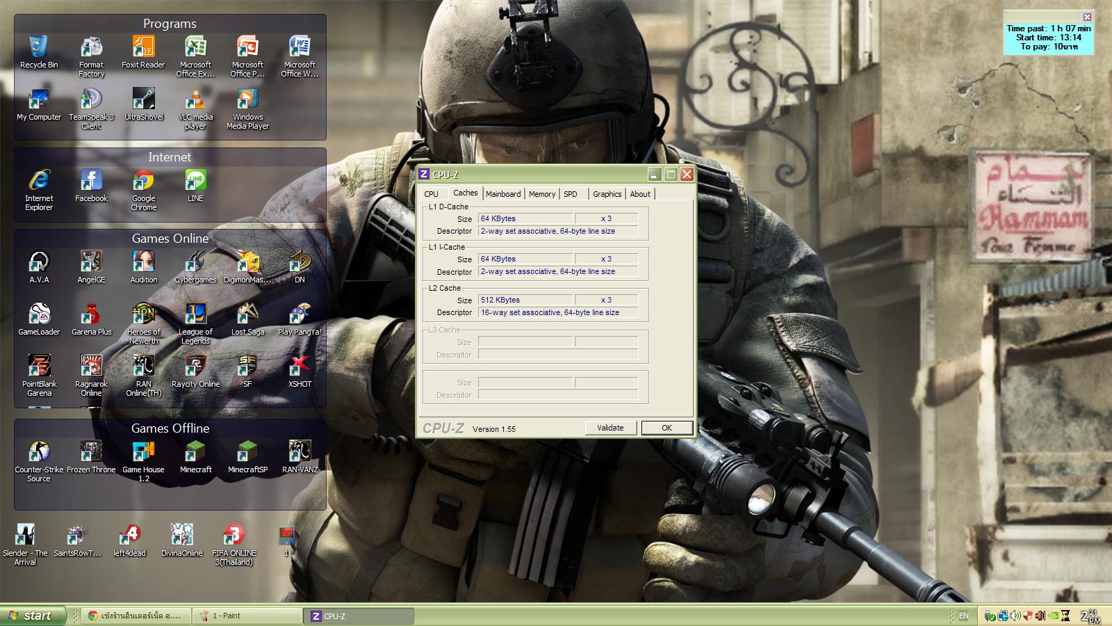The image size is (1112, 626).
Task: Open the Graphics tab in CPU-Z
Action: point(607,194)
